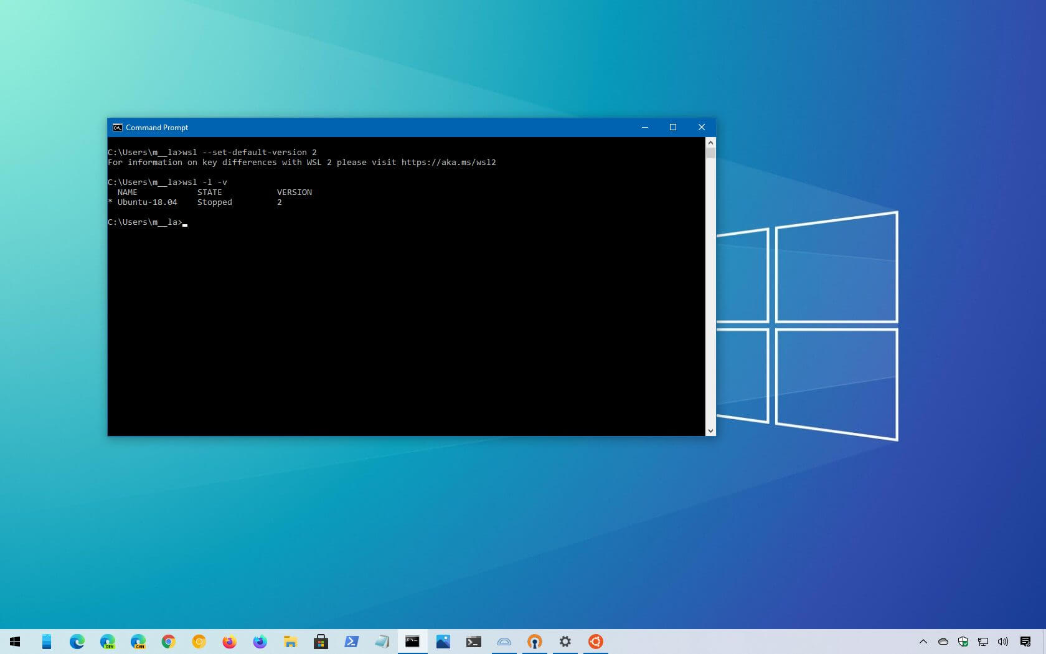Open the Command Prompt window system menu

pyautogui.click(x=117, y=127)
